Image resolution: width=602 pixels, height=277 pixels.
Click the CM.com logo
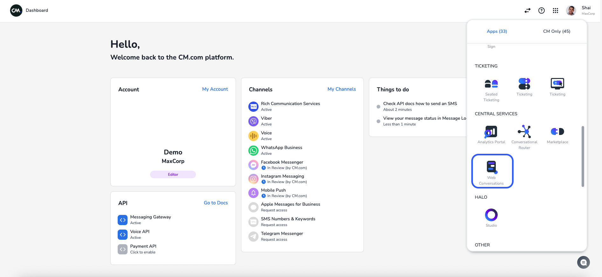pos(16,11)
